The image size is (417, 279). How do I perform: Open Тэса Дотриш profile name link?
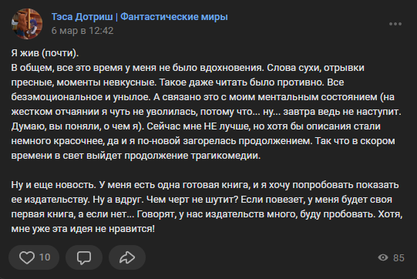coord(82,17)
